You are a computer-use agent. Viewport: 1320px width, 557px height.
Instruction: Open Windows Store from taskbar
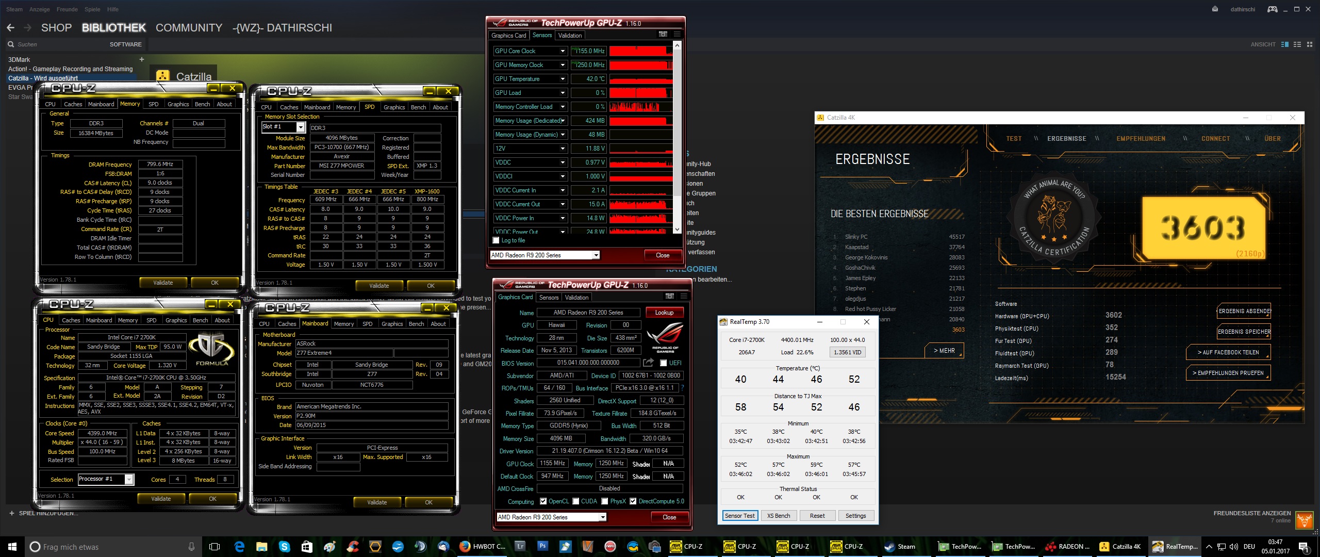coord(307,547)
